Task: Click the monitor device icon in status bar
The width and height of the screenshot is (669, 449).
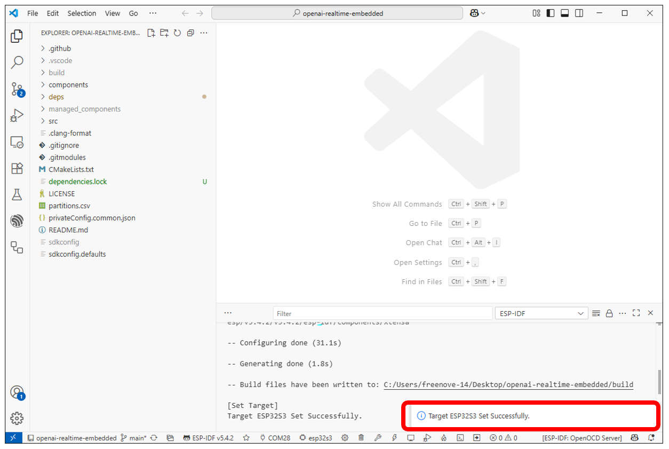Action: pos(411,438)
